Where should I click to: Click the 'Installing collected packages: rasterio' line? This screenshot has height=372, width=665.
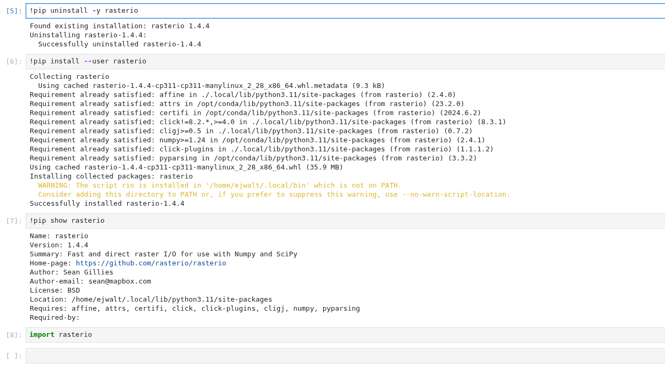pyautogui.click(x=111, y=176)
